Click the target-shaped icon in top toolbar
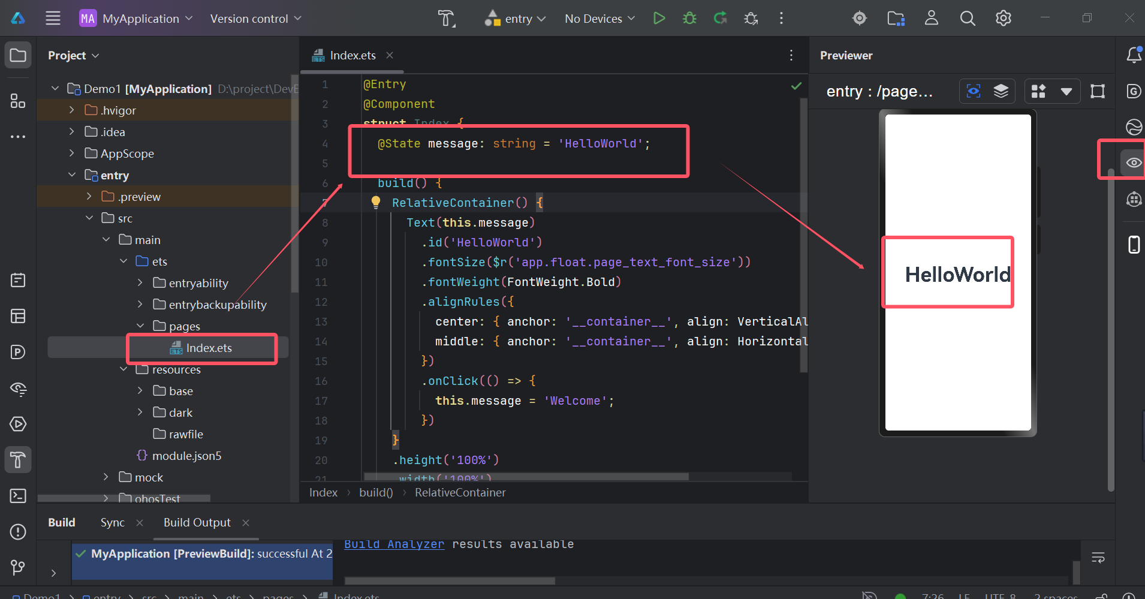1145x599 pixels. (x=860, y=18)
